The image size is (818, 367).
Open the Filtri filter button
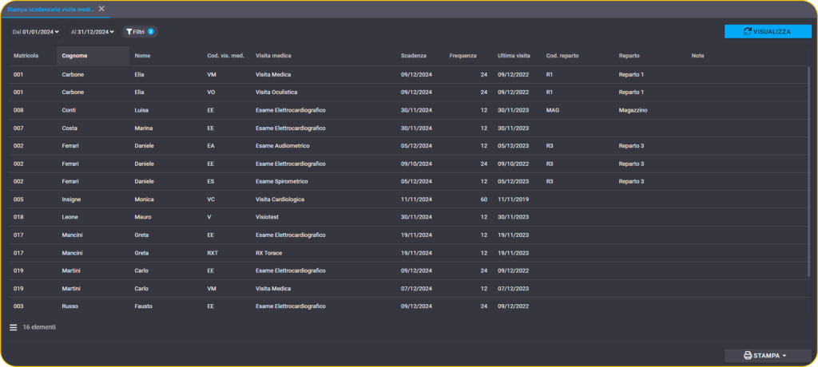[140, 32]
